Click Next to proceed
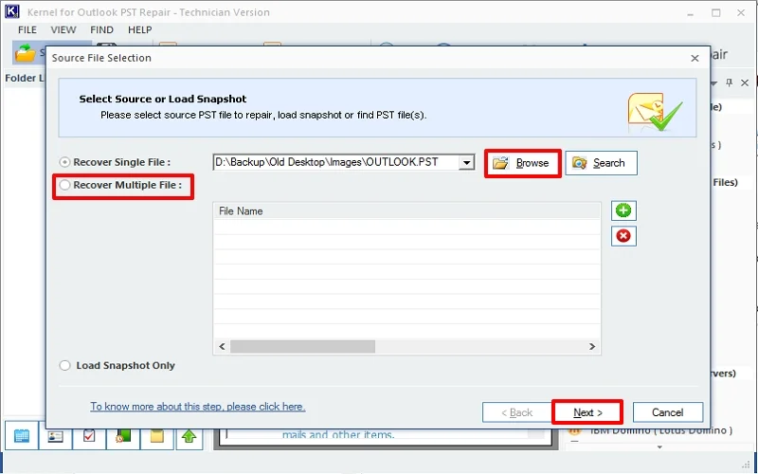The height and width of the screenshot is (474, 758). pyautogui.click(x=587, y=412)
